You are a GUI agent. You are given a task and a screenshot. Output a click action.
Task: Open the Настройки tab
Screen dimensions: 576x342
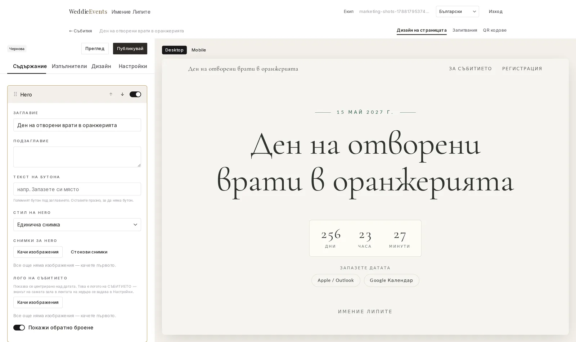click(133, 66)
